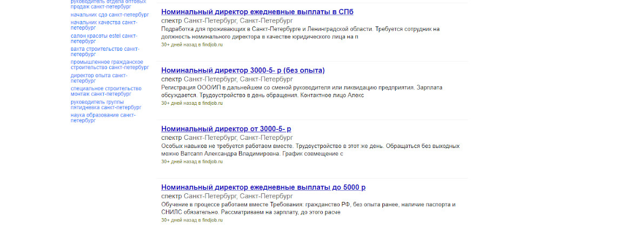Open sidebar link 'директор опыта санкт-петербург'
The width and height of the screenshot is (625, 230).
coord(99,78)
